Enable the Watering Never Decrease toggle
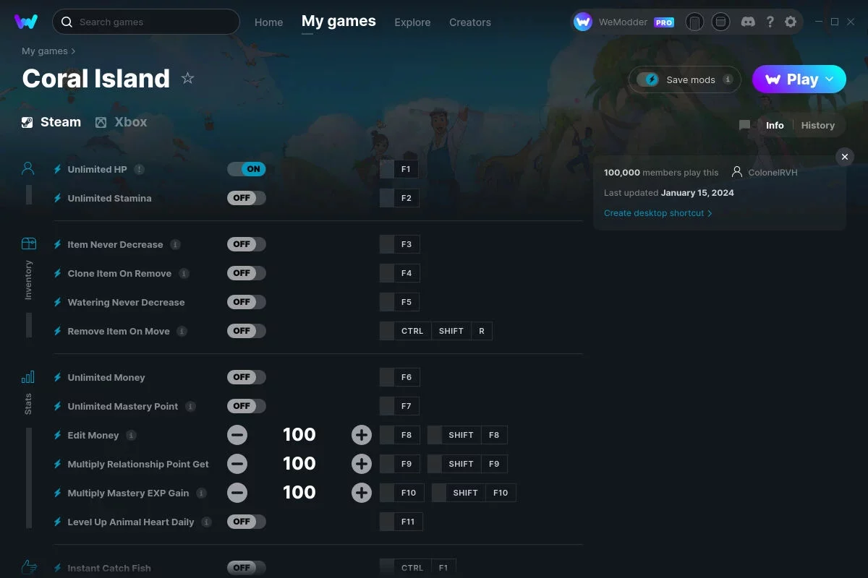868x578 pixels. (x=247, y=302)
